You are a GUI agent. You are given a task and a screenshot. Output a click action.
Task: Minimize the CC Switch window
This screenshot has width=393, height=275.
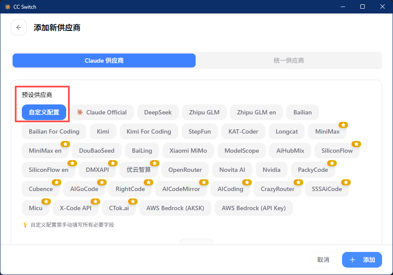point(343,7)
